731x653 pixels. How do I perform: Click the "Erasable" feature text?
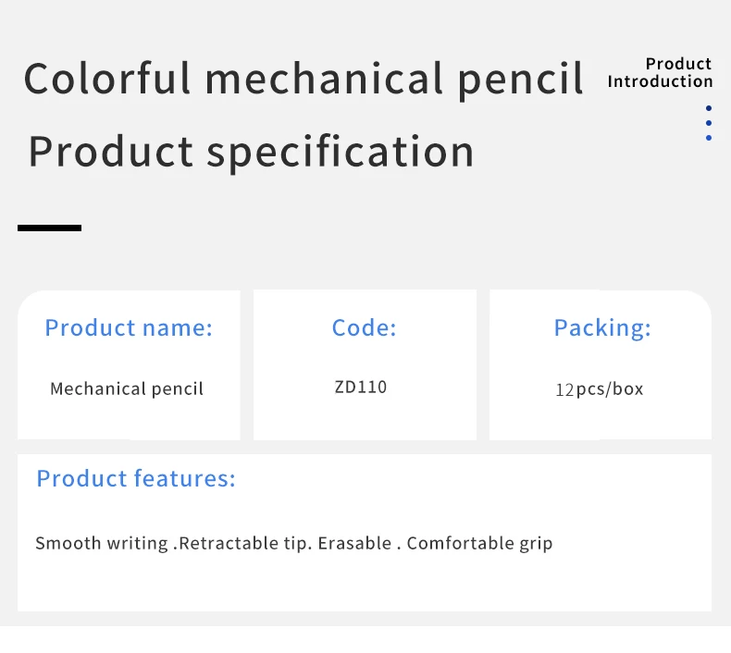(354, 543)
